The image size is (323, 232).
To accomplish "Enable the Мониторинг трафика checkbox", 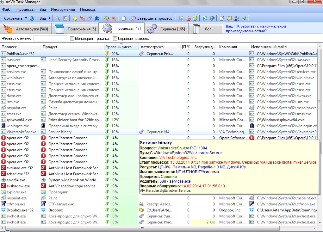I will click(x=72, y=39).
